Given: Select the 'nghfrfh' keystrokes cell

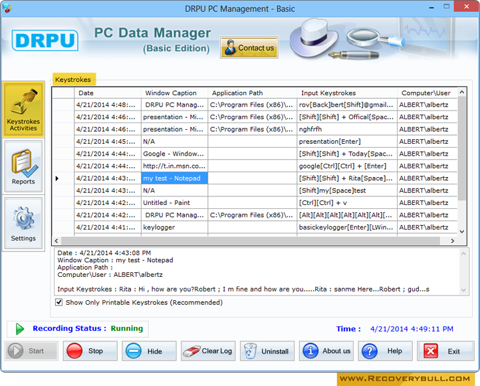Looking at the screenshot, I should [347, 129].
